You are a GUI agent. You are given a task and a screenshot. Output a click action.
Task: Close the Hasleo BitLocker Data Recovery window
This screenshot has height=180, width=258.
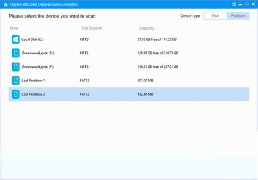point(253,4)
